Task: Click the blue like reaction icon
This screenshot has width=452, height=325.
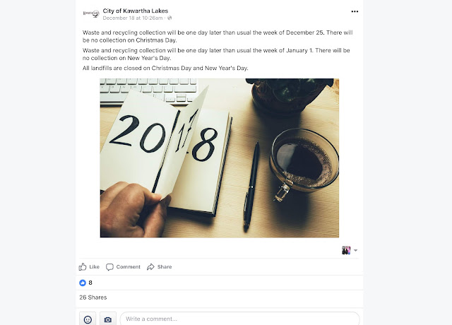Action: point(83,283)
